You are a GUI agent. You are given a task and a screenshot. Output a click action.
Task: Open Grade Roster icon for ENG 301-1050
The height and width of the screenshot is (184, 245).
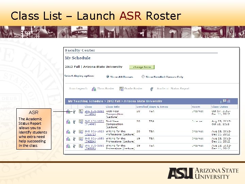(81, 139)
